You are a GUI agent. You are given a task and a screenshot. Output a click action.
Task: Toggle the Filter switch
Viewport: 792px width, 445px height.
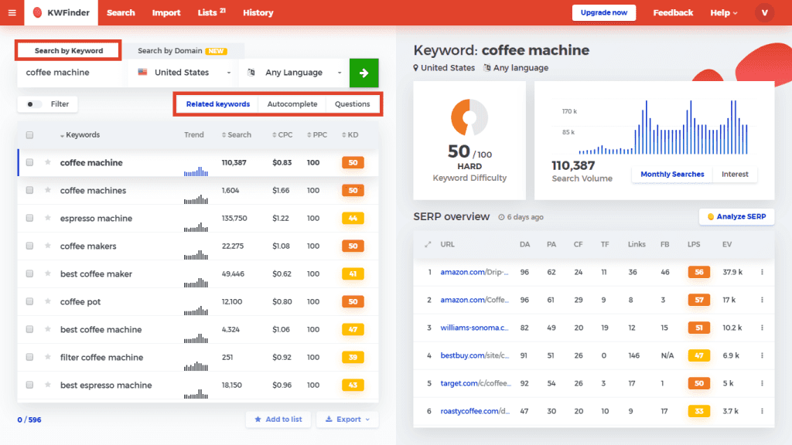point(35,104)
